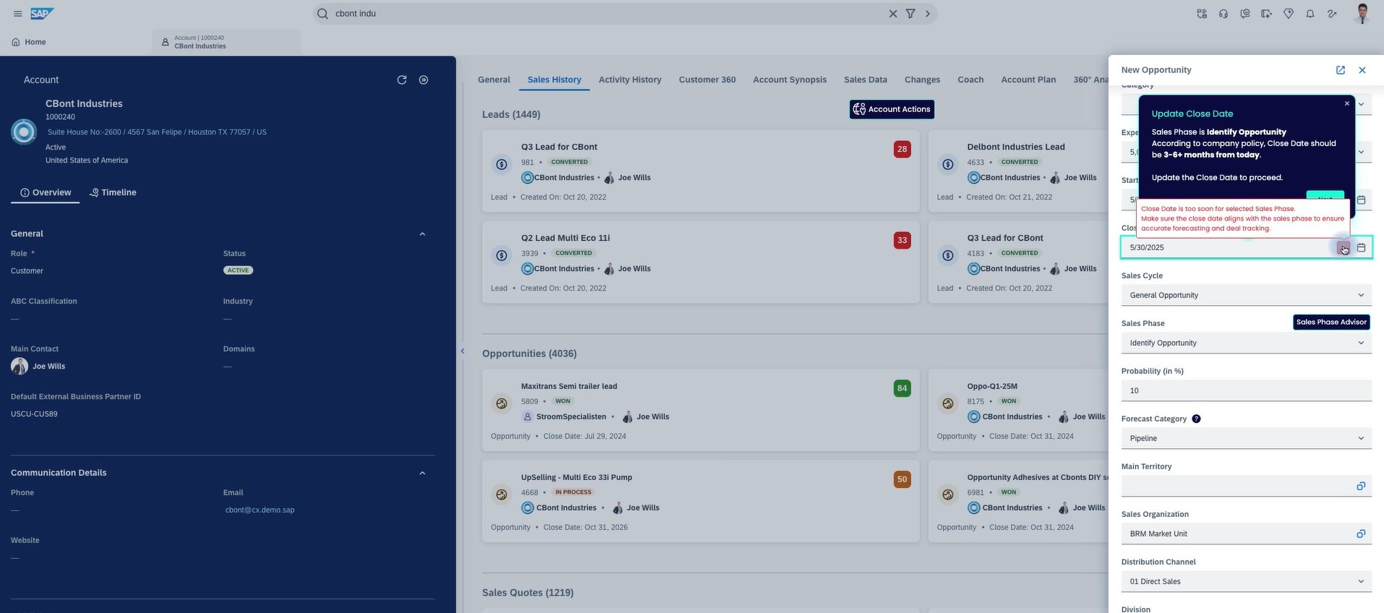1384x613 pixels.
Task: Switch to the Activity History tab
Action: click(630, 80)
